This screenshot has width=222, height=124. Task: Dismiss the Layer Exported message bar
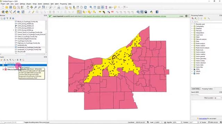point(186,16)
